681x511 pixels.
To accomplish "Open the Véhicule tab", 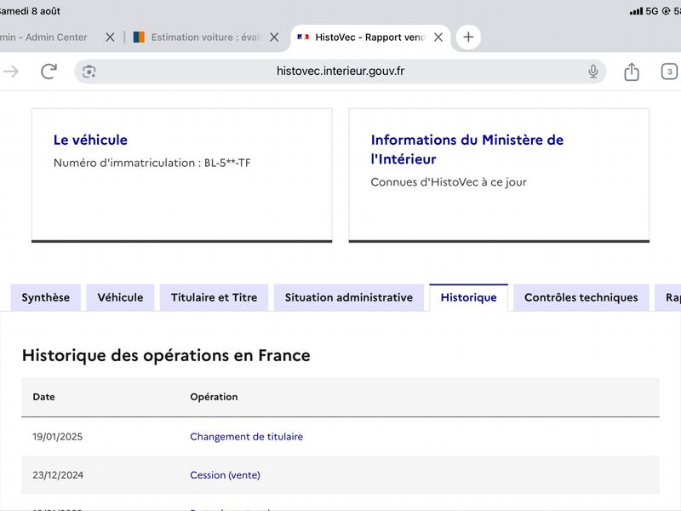I will click(x=120, y=297).
